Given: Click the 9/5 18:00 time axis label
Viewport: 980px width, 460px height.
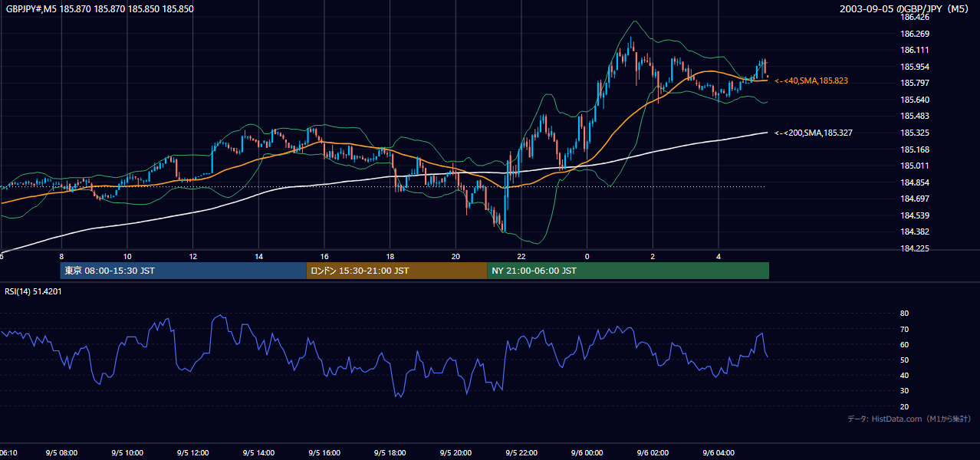Looking at the screenshot, I should tap(390, 453).
